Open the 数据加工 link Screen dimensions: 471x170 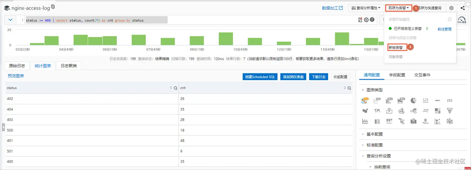tap(332, 8)
